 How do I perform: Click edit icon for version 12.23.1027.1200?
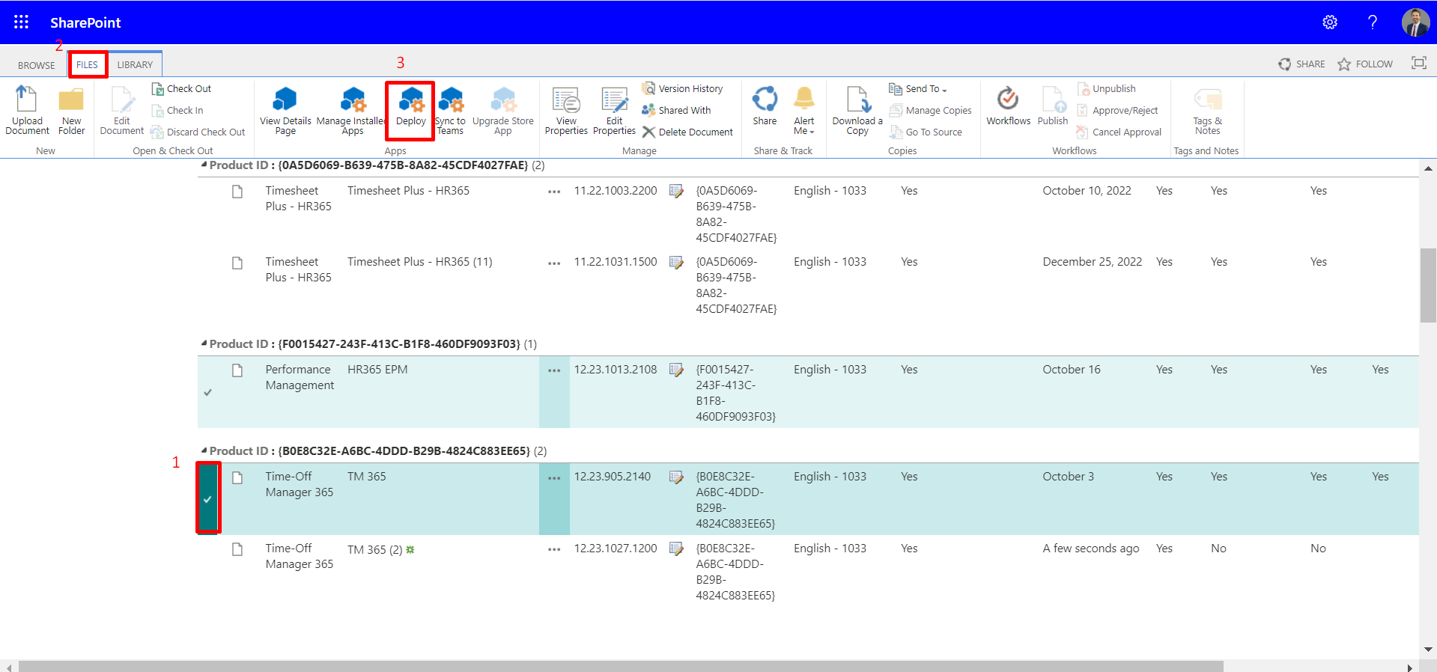[x=676, y=549]
